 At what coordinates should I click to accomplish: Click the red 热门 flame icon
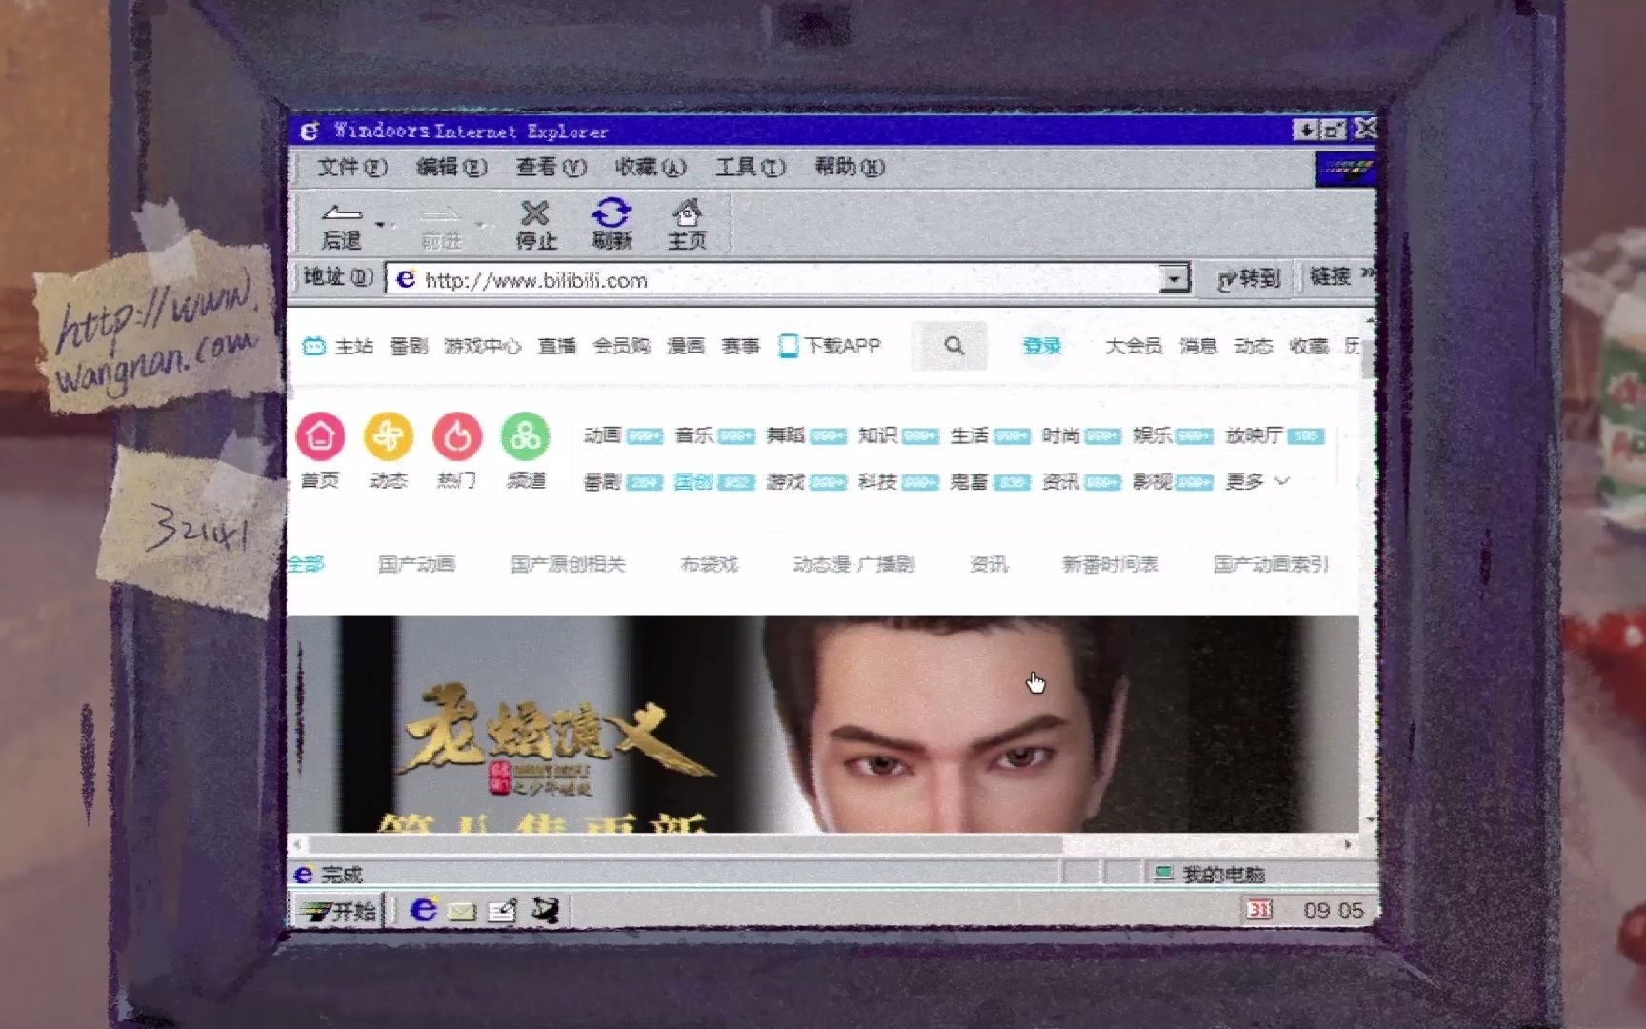pos(457,436)
